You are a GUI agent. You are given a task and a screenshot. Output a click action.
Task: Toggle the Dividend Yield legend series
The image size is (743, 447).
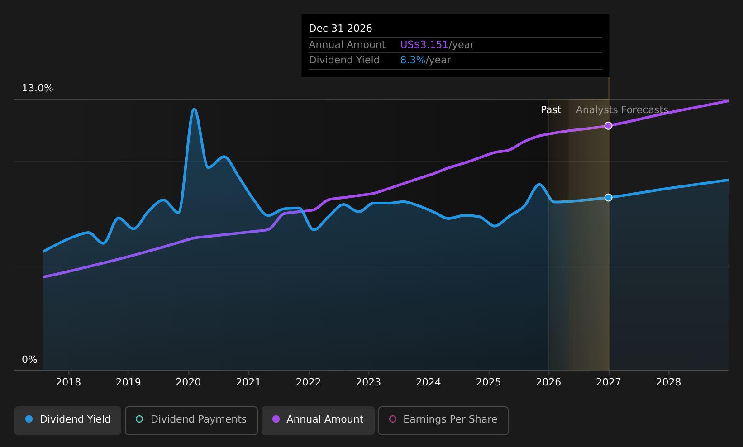(x=68, y=420)
